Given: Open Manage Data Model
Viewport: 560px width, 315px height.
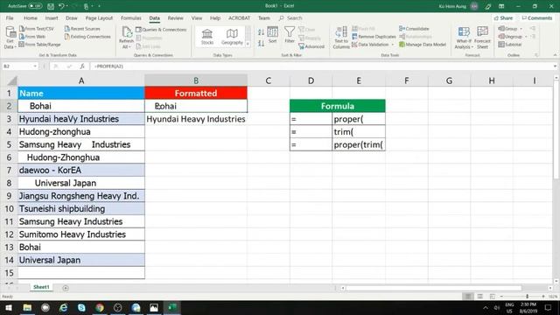Looking at the screenshot, I should pos(423,45).
